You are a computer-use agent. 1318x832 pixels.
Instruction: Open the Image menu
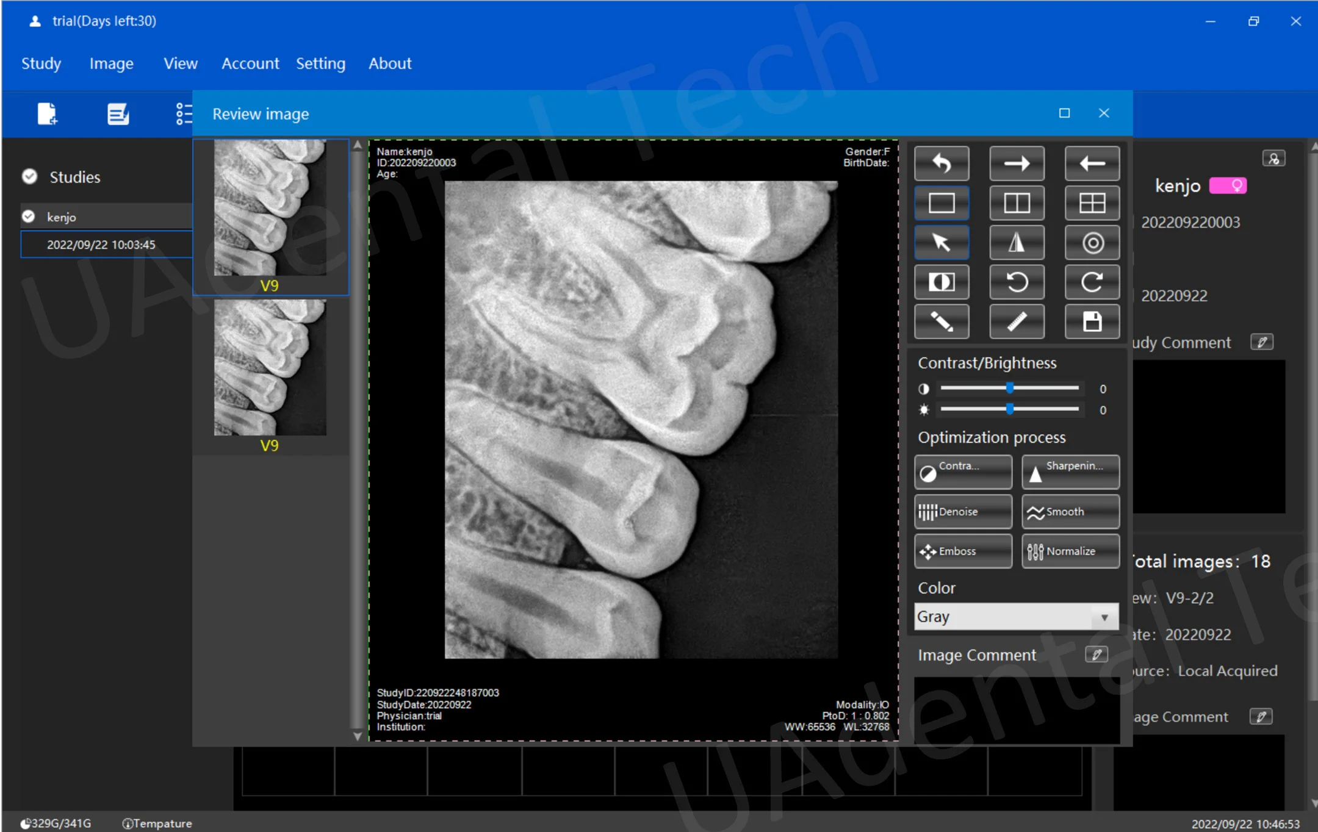[x=111, y=63]
